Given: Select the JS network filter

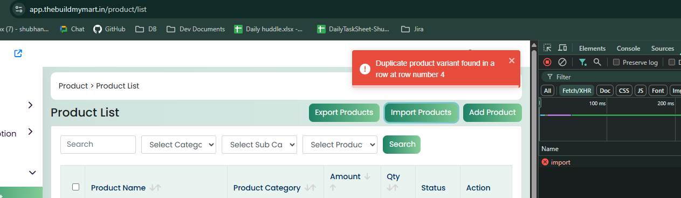Looking at the screenshot, I should coord(640,91).
